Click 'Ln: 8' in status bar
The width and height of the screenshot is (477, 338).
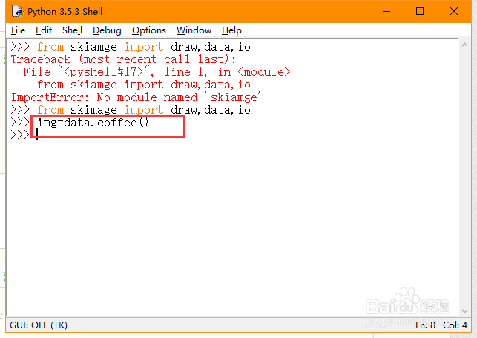coord(425,325)
